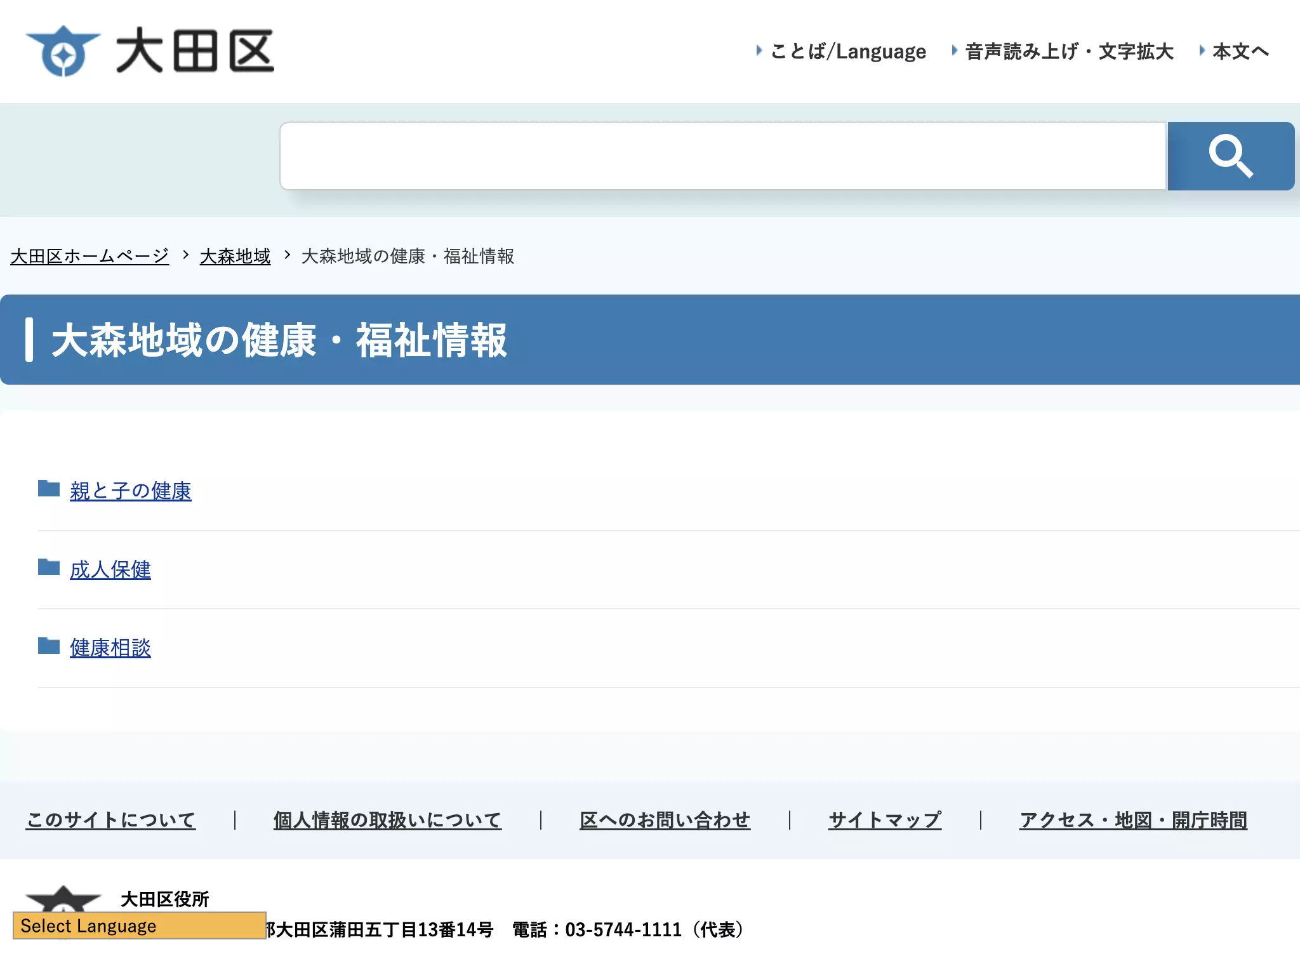This screenshot has width=1300, height=975.
Task: Click the page heading 大森地域の健康・福祉情報
Action: (279, 340)
